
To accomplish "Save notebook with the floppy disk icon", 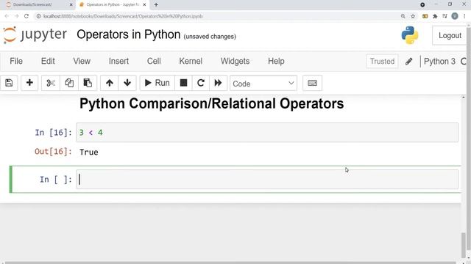I will pos(9,83).
